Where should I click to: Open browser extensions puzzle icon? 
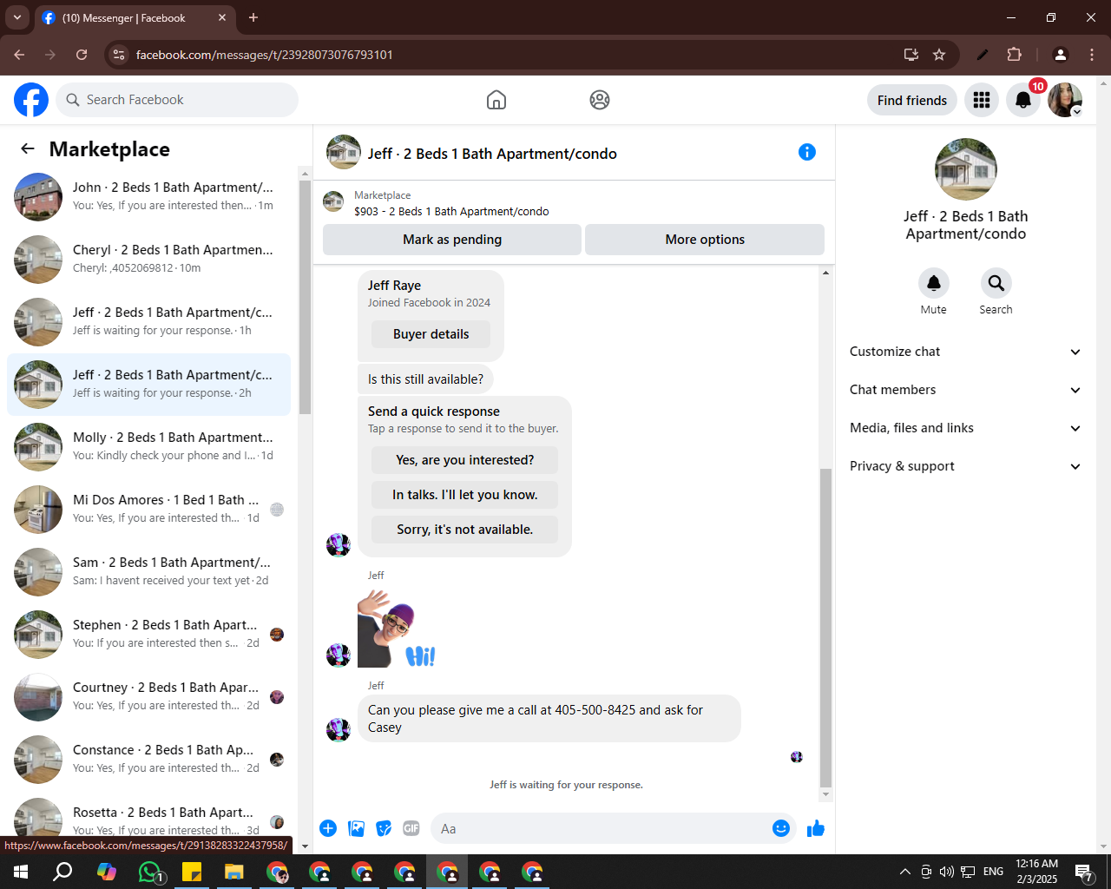[1014, 55]
